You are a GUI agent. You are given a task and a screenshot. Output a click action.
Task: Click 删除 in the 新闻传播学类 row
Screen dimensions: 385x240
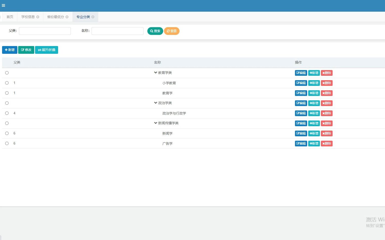click(327, 123)
